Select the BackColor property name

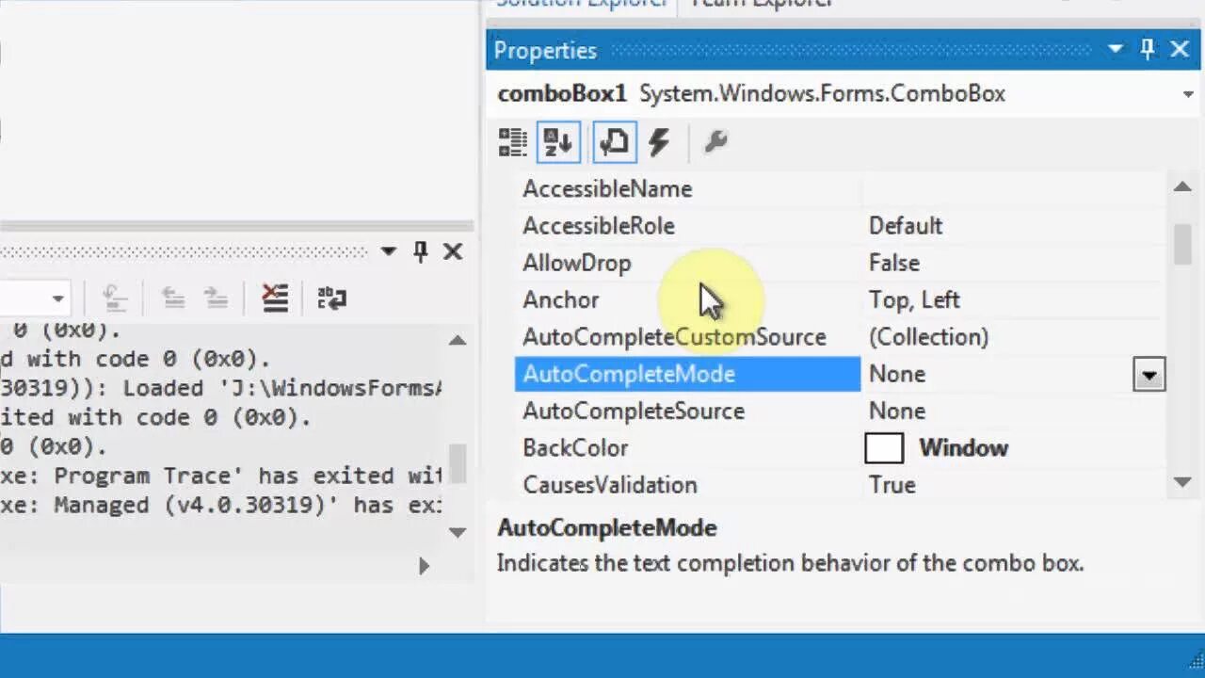575,448
